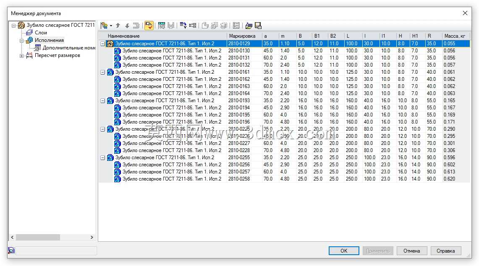Screen dimensions: 479x266
Task: Click the first greyed copy icon
Action: pyautogui.click(x=205, y=26)
